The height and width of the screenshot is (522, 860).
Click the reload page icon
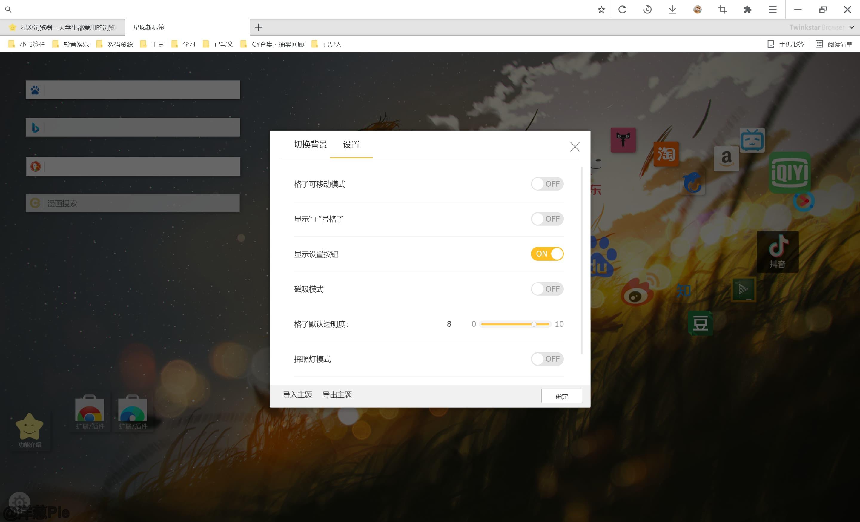(x=622, y=10)
